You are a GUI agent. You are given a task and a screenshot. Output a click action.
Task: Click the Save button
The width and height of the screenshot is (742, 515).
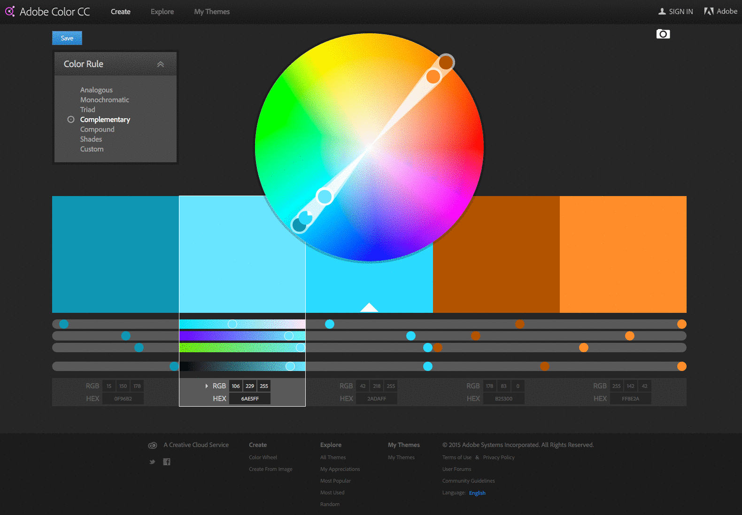point(67,38)
